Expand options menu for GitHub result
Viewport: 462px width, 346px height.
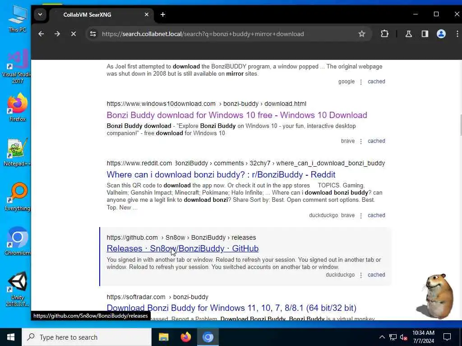pyautogui.click(x=361, y=275)
